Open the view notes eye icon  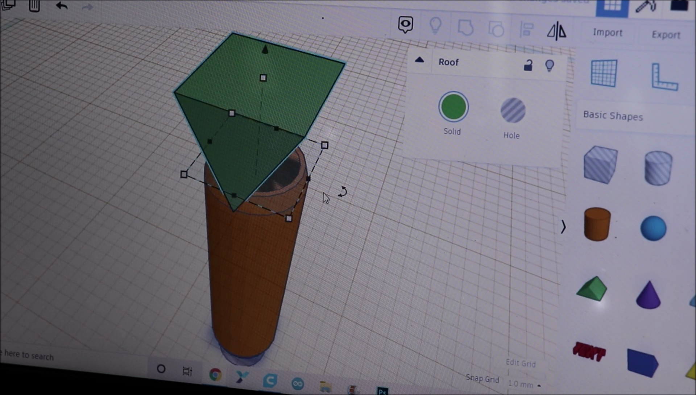click(405, 24)
